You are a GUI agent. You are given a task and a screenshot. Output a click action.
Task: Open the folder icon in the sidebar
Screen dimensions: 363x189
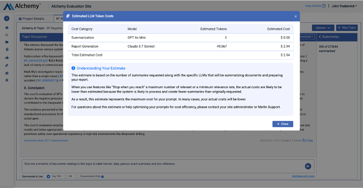pos(7,42)
